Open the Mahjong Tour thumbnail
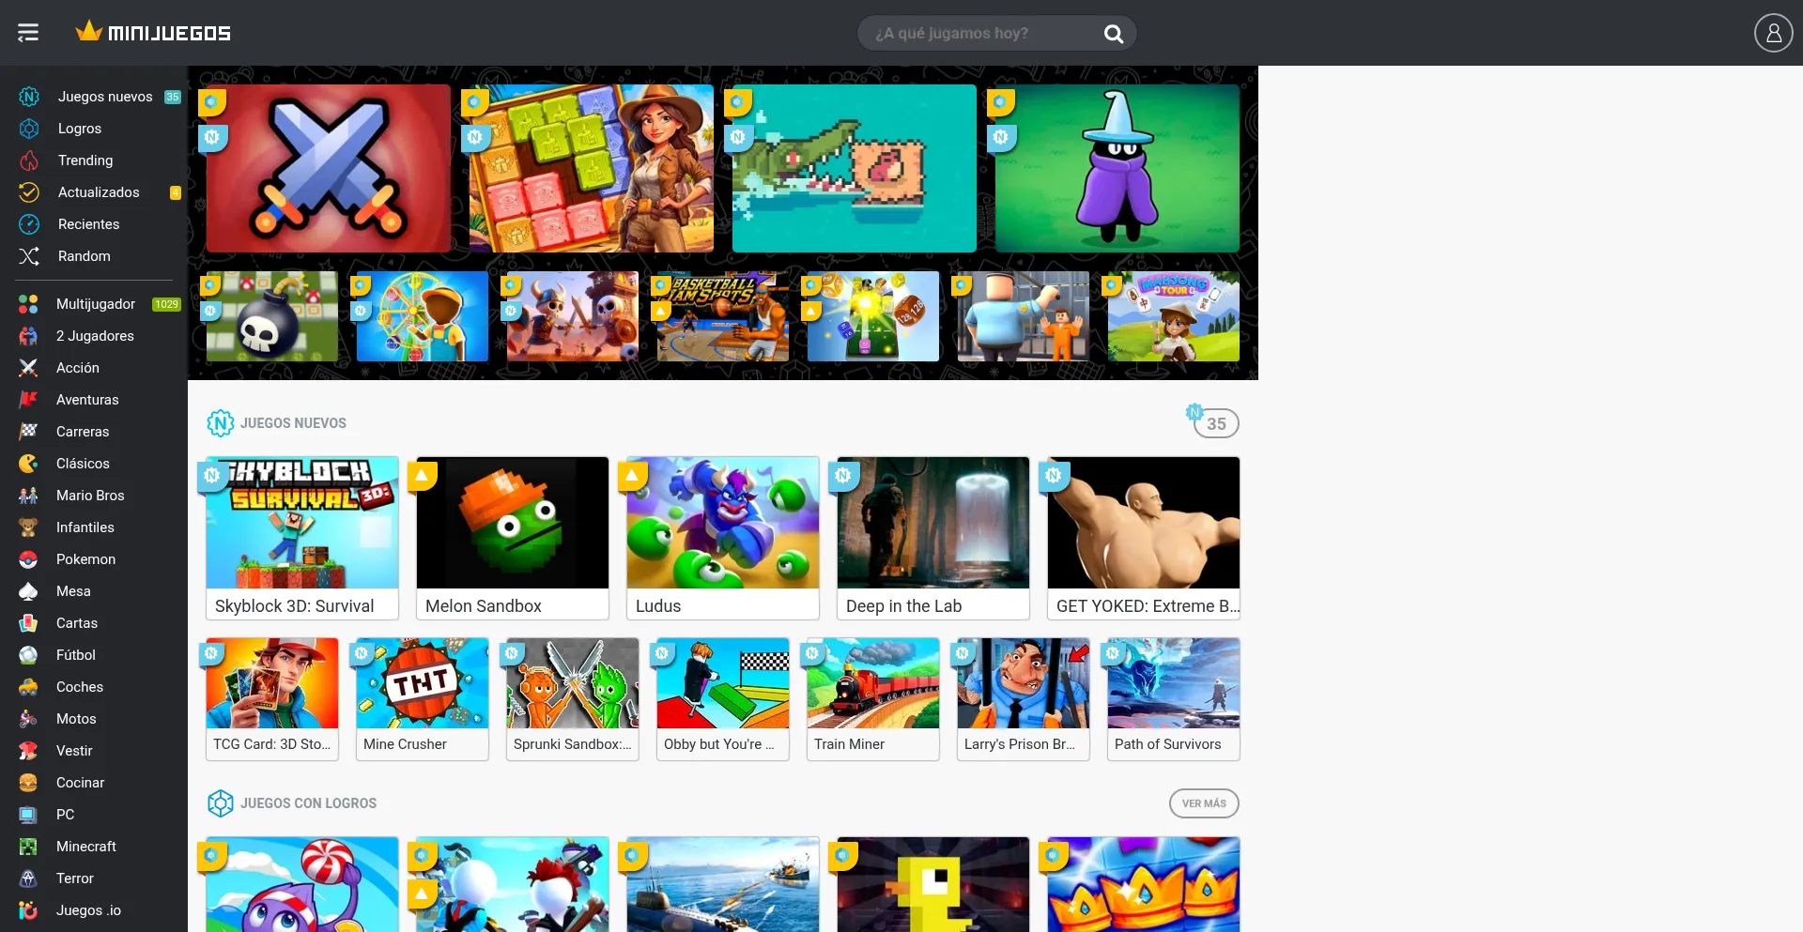 pos(1174,316)
